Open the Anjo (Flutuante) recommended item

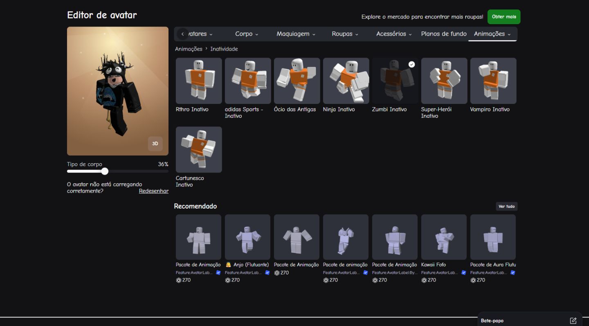coord(247,237)
